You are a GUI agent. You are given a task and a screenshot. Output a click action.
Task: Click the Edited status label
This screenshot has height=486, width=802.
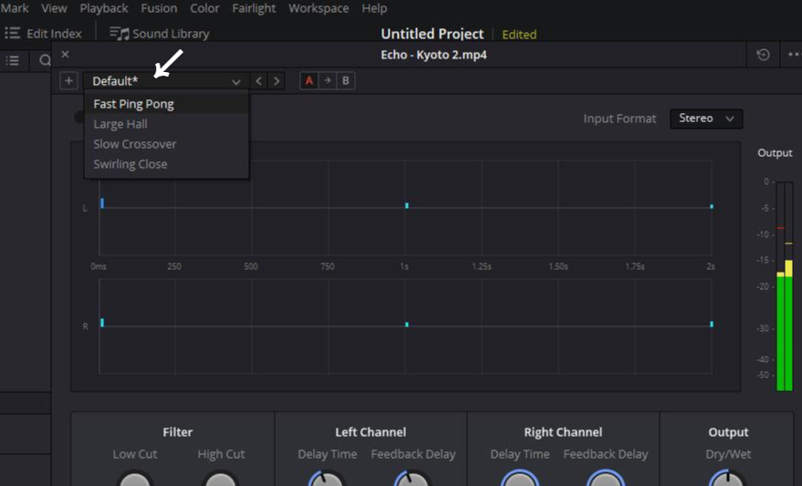(519, 35)
